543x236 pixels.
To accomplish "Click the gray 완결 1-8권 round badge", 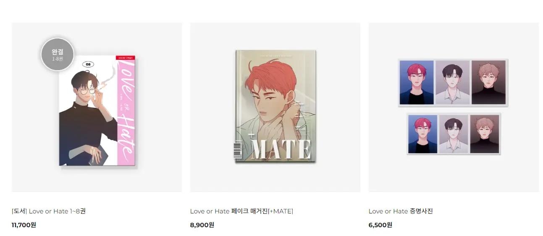I will 58,54.
